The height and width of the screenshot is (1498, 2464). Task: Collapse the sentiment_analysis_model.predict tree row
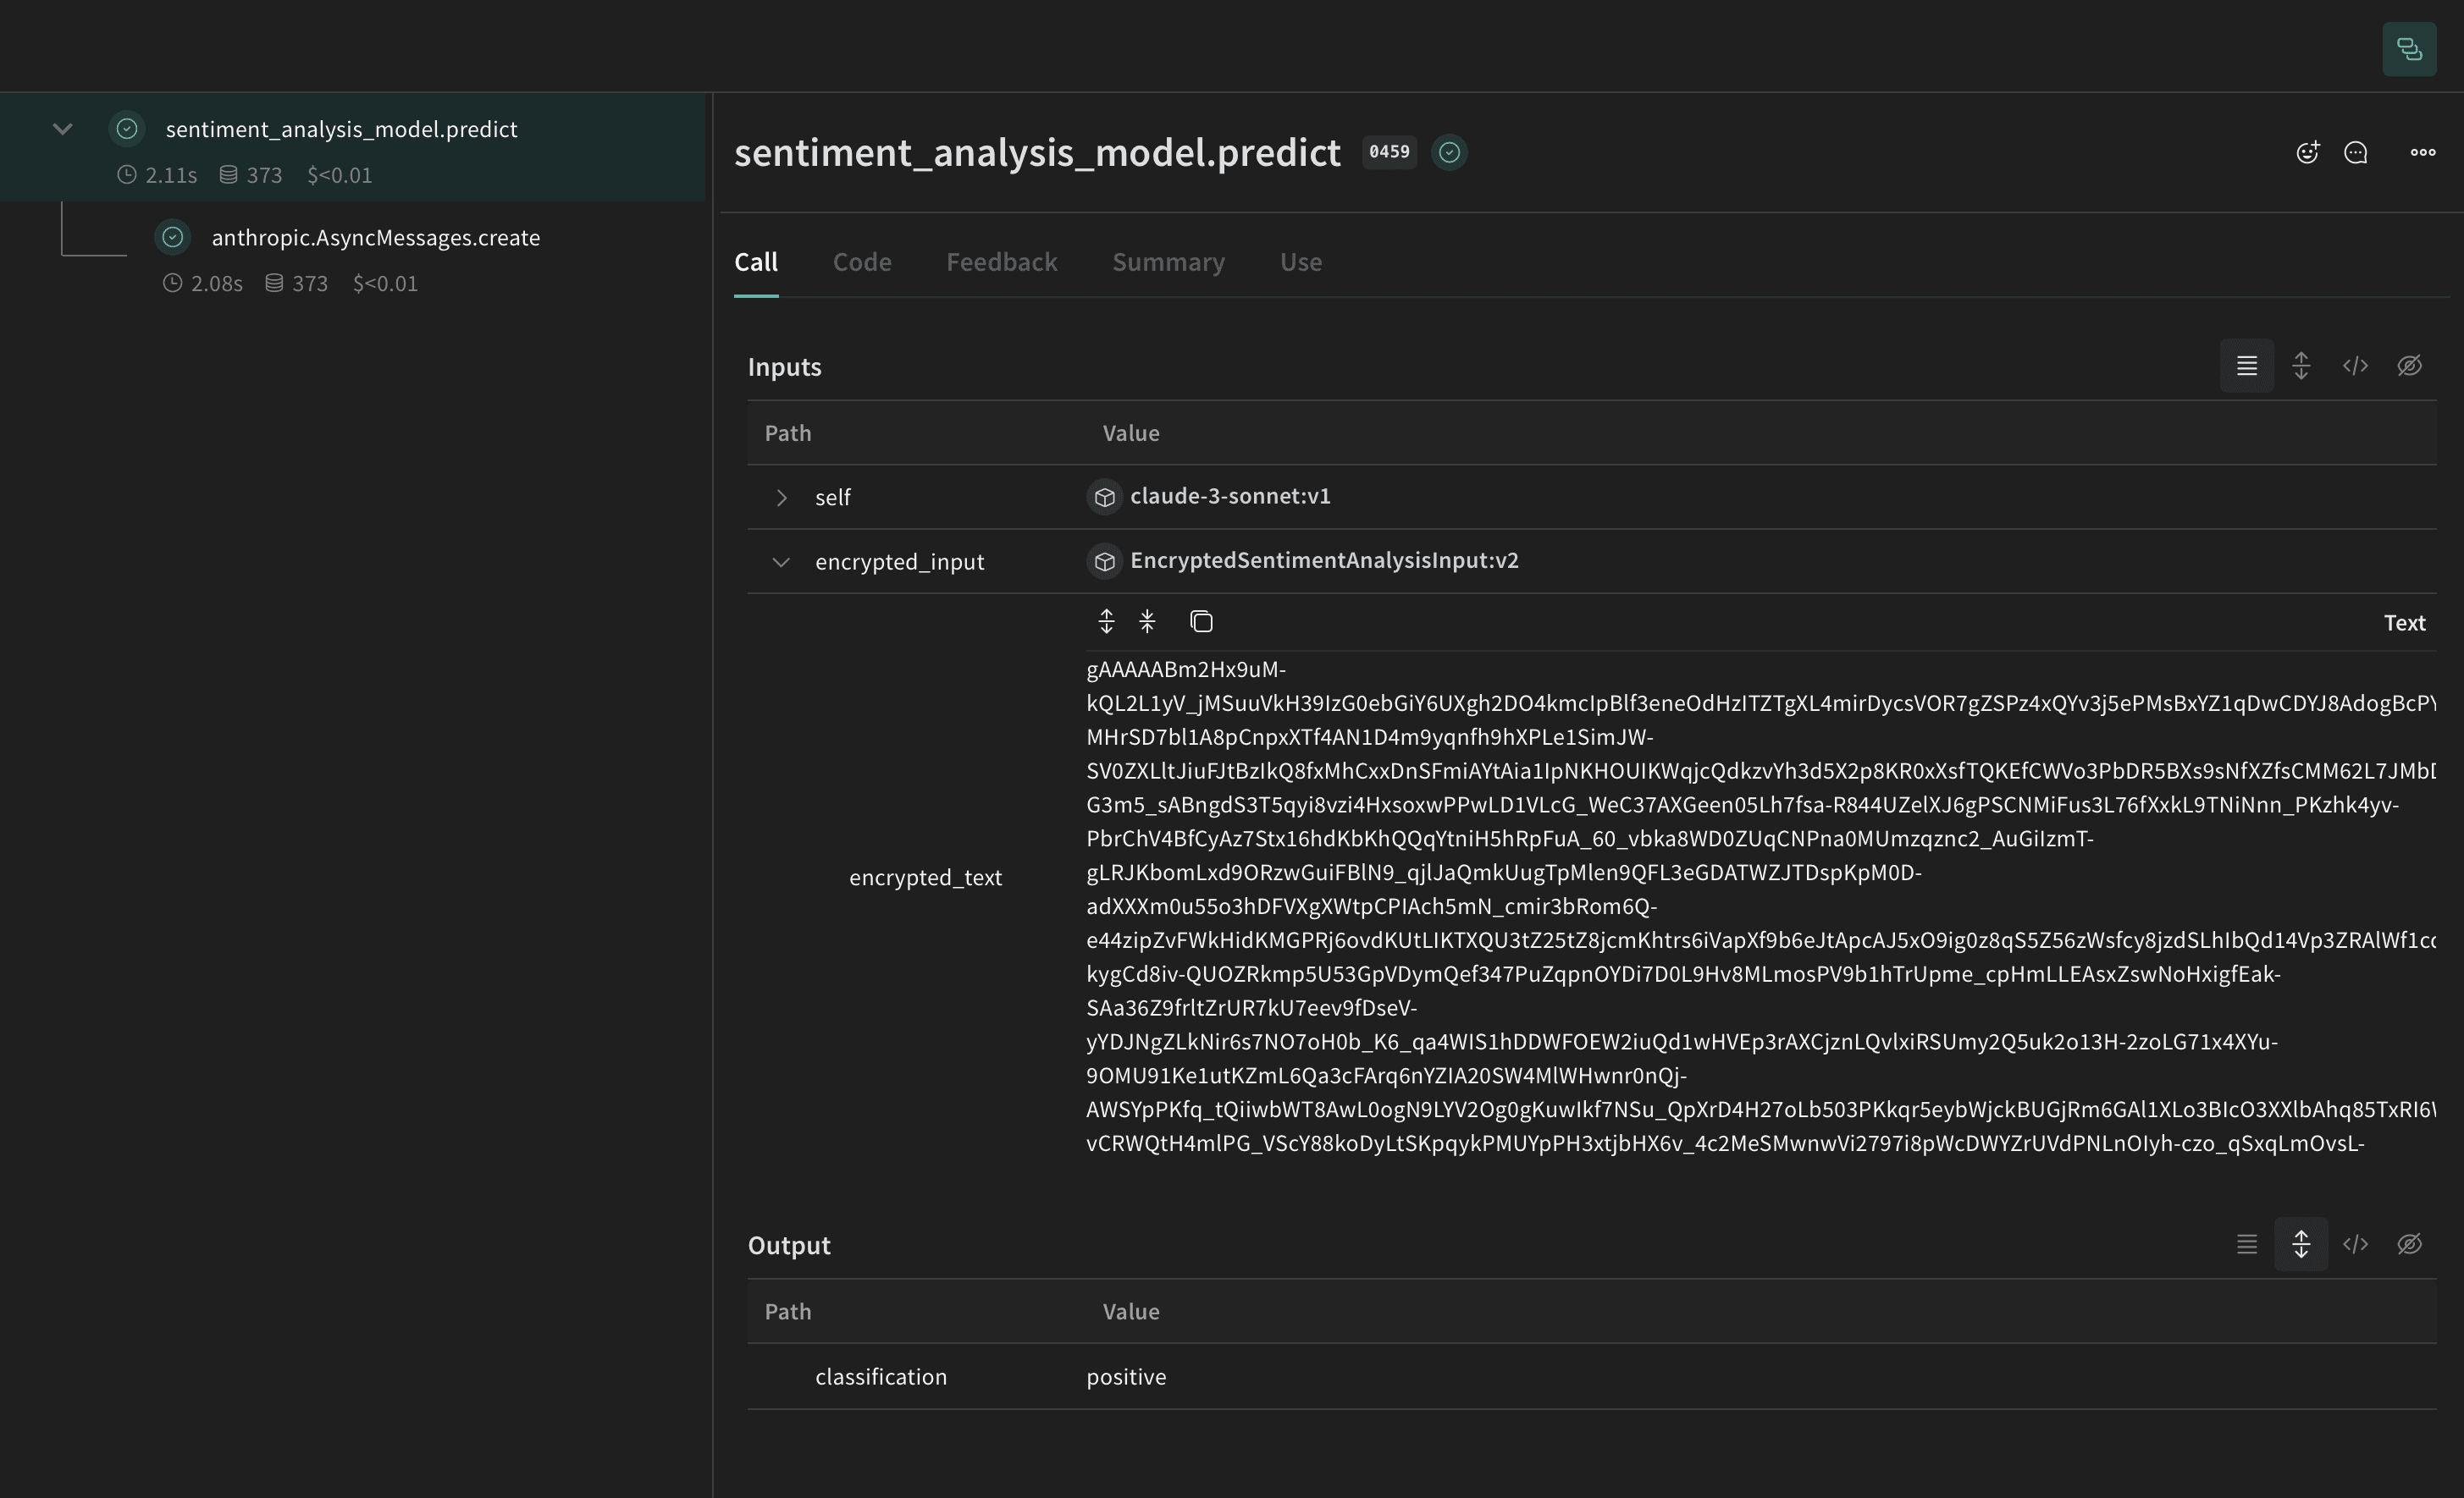click(x=62, y=129)
